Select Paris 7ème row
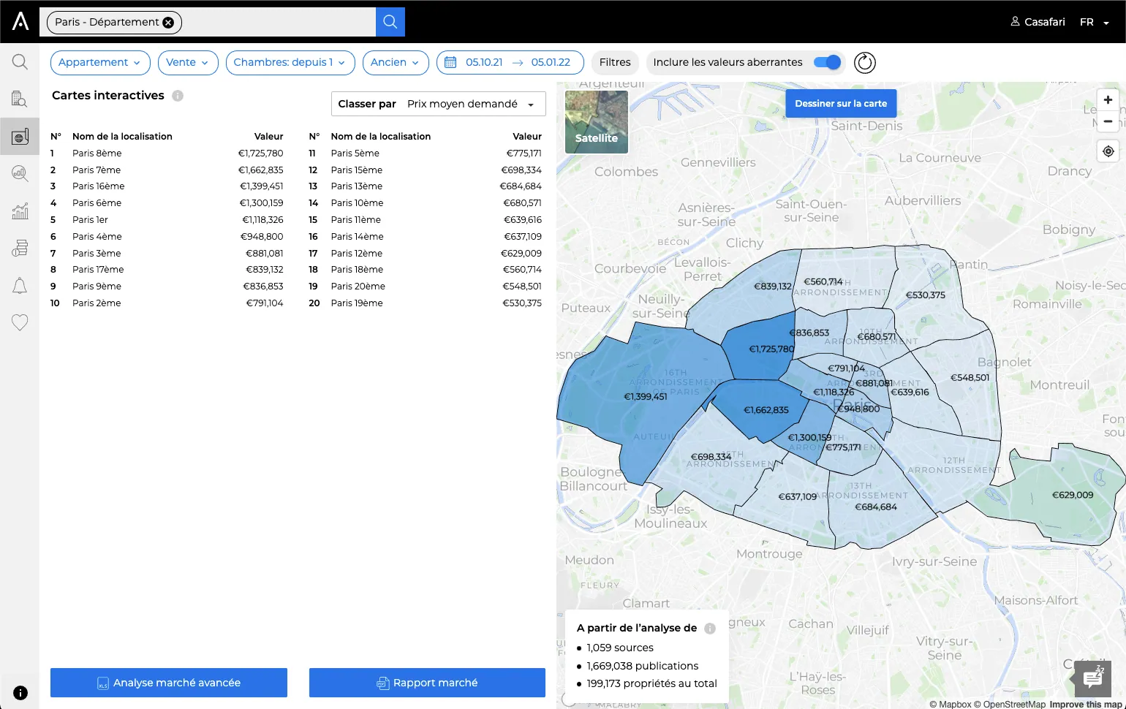 click(167, 170)
